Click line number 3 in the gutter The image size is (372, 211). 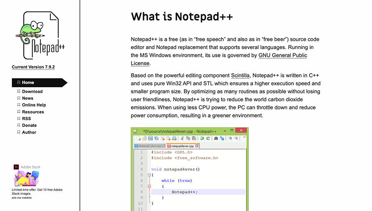point(141,163)
